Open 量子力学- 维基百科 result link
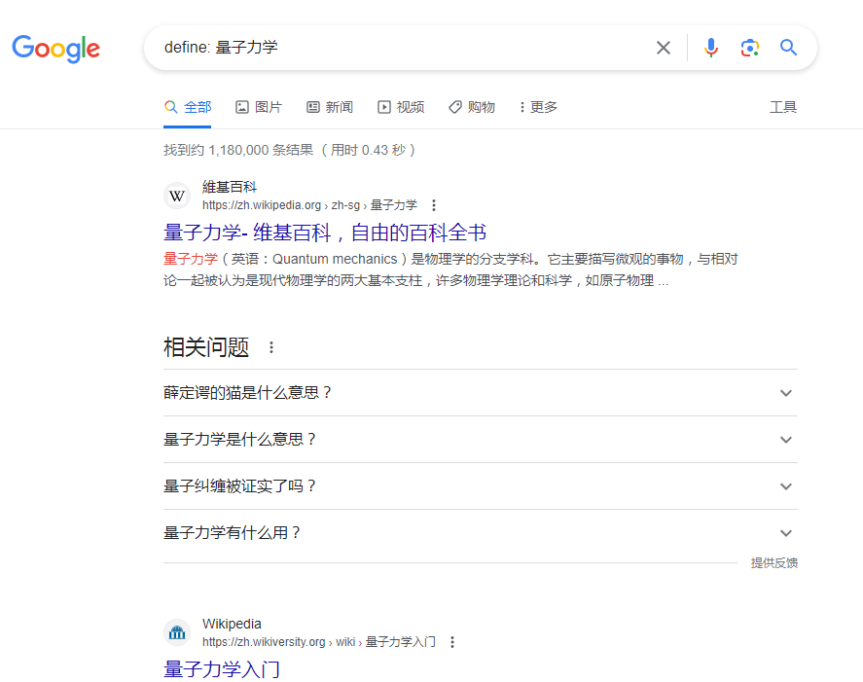 [325, 233]
